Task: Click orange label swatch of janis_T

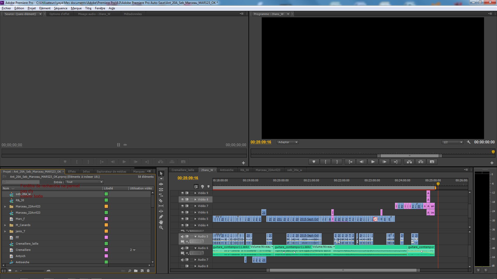Action: [x=106, y=231]
